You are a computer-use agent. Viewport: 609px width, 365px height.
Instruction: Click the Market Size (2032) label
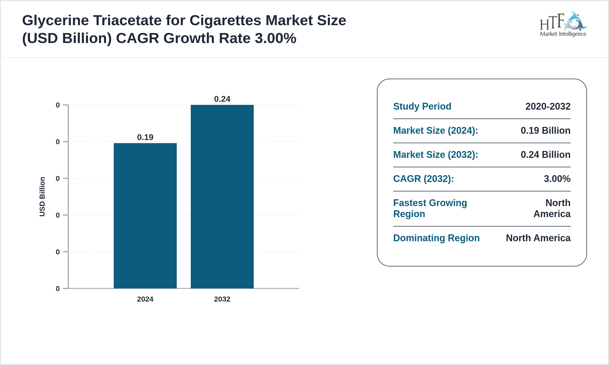pyautogui.click(x=435, y=154)
